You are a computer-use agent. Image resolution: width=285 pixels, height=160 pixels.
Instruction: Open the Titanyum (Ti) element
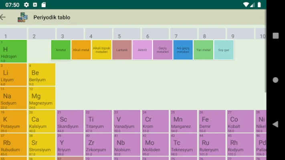pos(98,121)
